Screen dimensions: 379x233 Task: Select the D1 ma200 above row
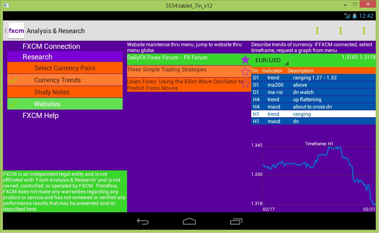(313, 85)
